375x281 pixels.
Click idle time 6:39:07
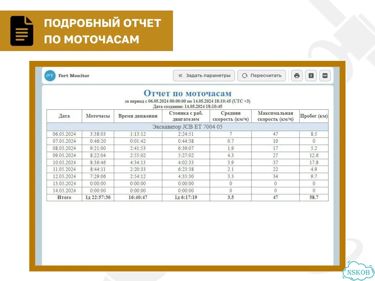click(186, 148)
